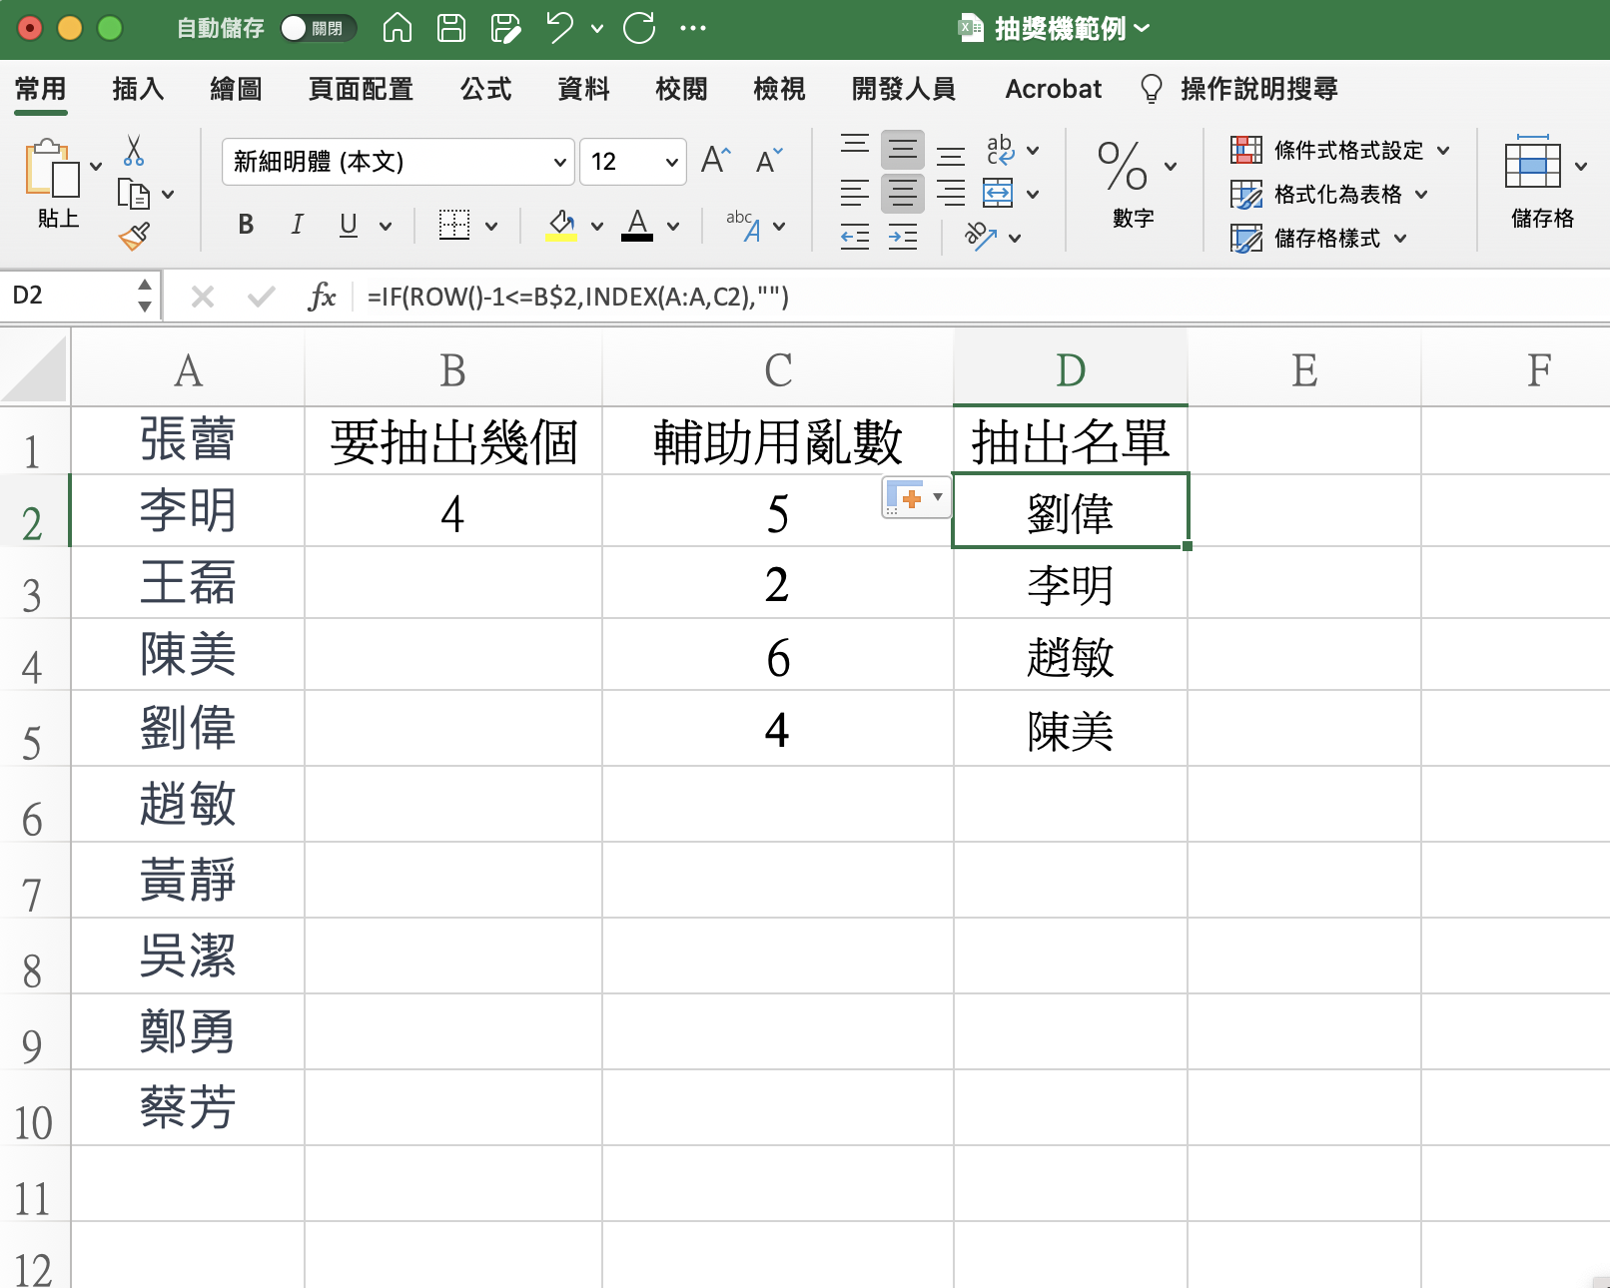The image size is (1610, 1288).
Task: Select cell C3 containing value 2
Action: click(777, 584)
